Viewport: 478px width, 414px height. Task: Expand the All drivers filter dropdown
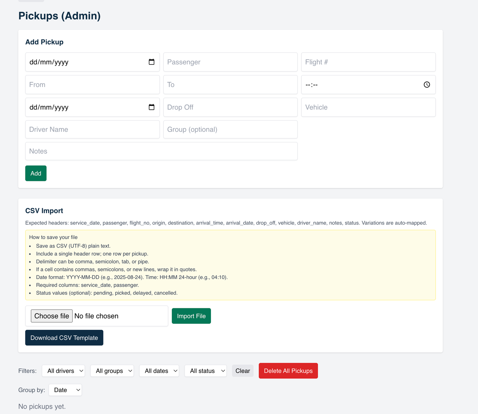tap(64, 371)
